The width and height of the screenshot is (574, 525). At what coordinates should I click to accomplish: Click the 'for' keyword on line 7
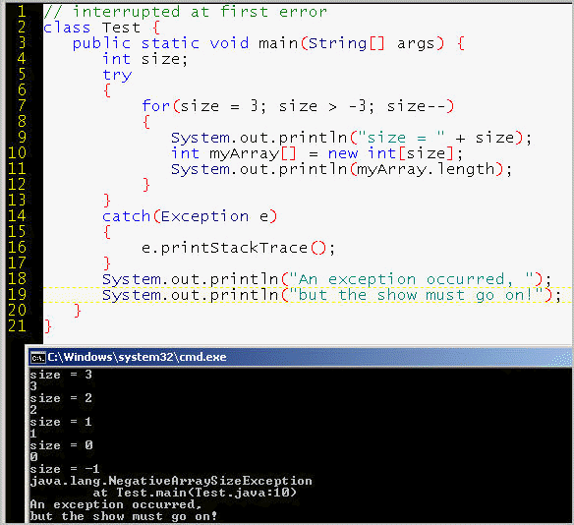coord(156,106)
